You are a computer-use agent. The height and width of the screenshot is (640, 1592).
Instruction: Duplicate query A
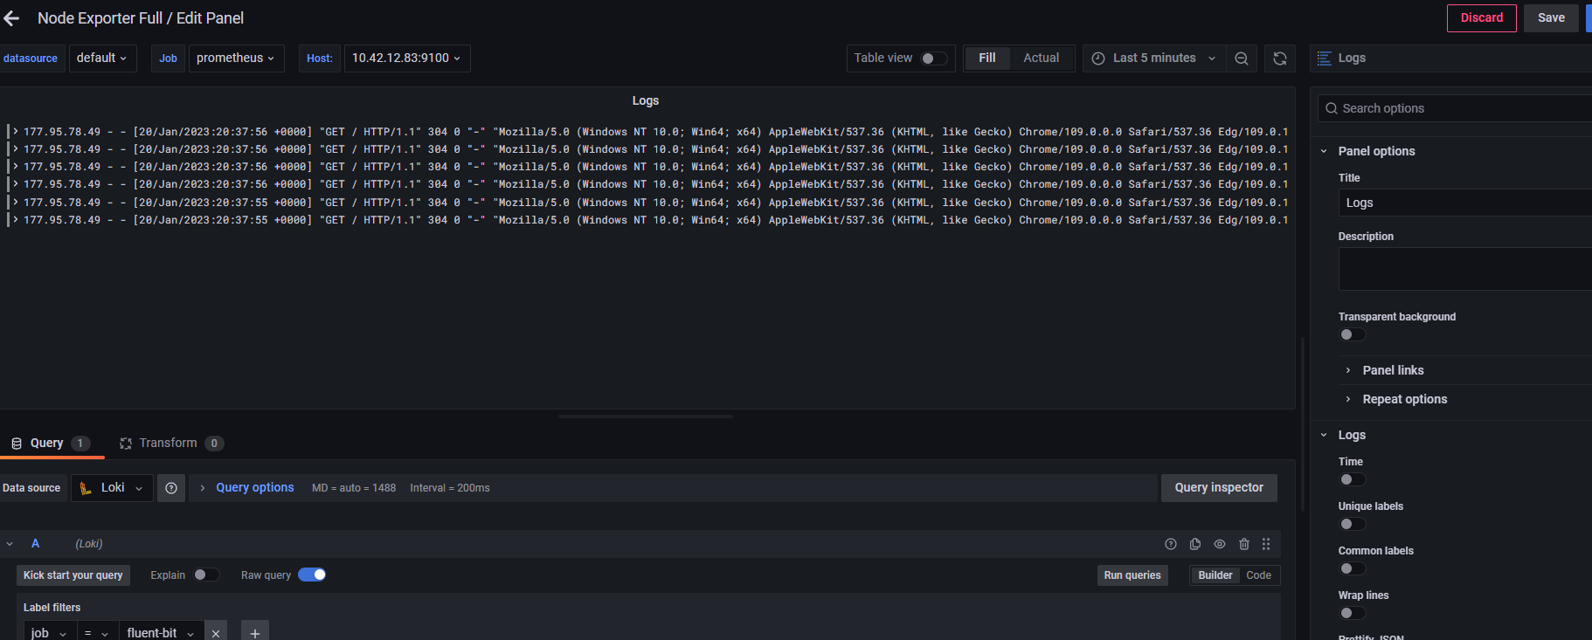(1195, 544)
